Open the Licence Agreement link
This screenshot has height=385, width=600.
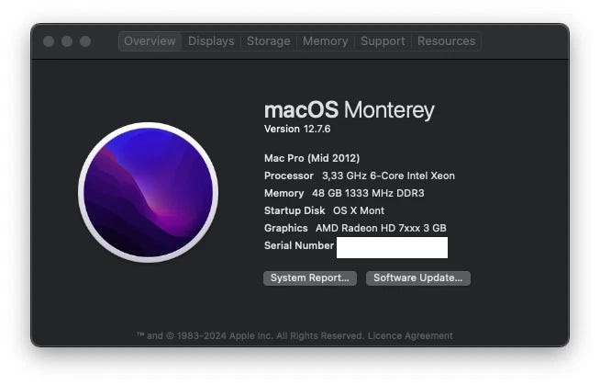tap(410, 336)
